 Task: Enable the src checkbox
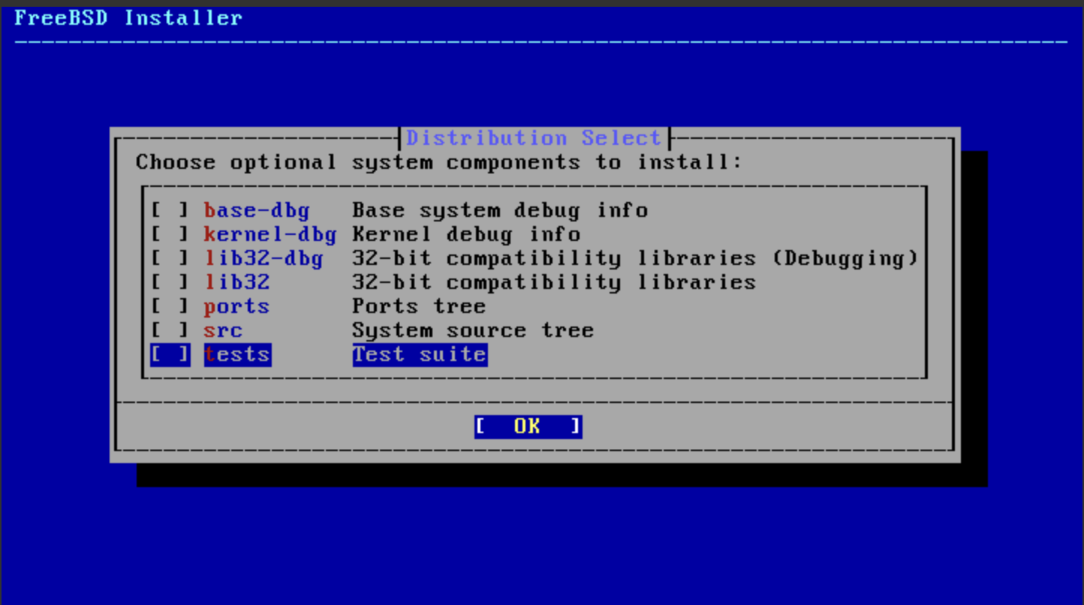170,330
